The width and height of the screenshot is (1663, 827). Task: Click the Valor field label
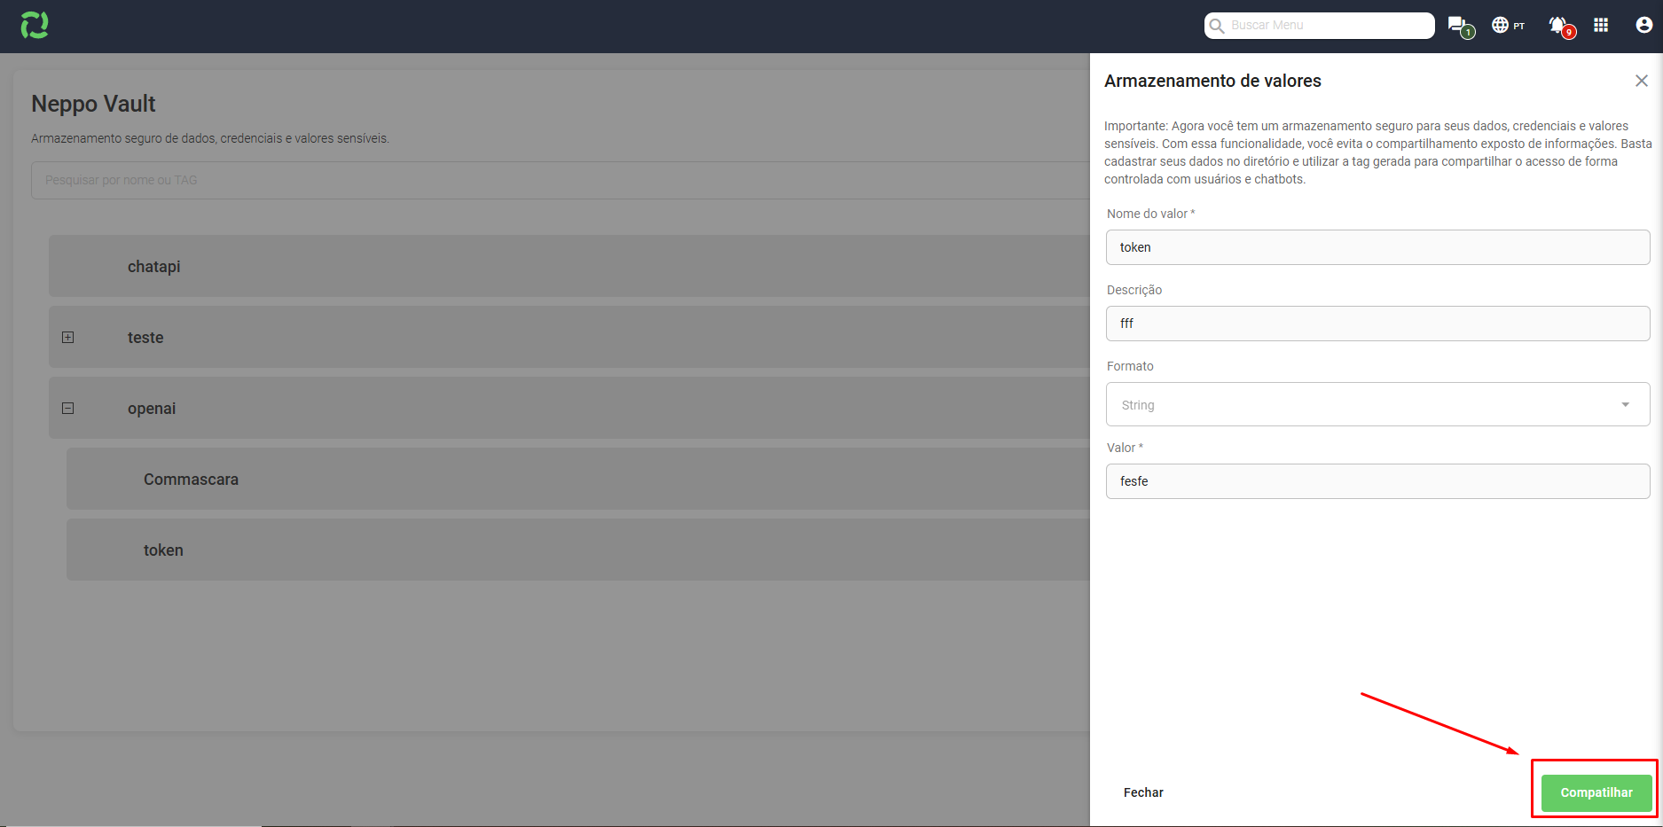(1125, 448)
